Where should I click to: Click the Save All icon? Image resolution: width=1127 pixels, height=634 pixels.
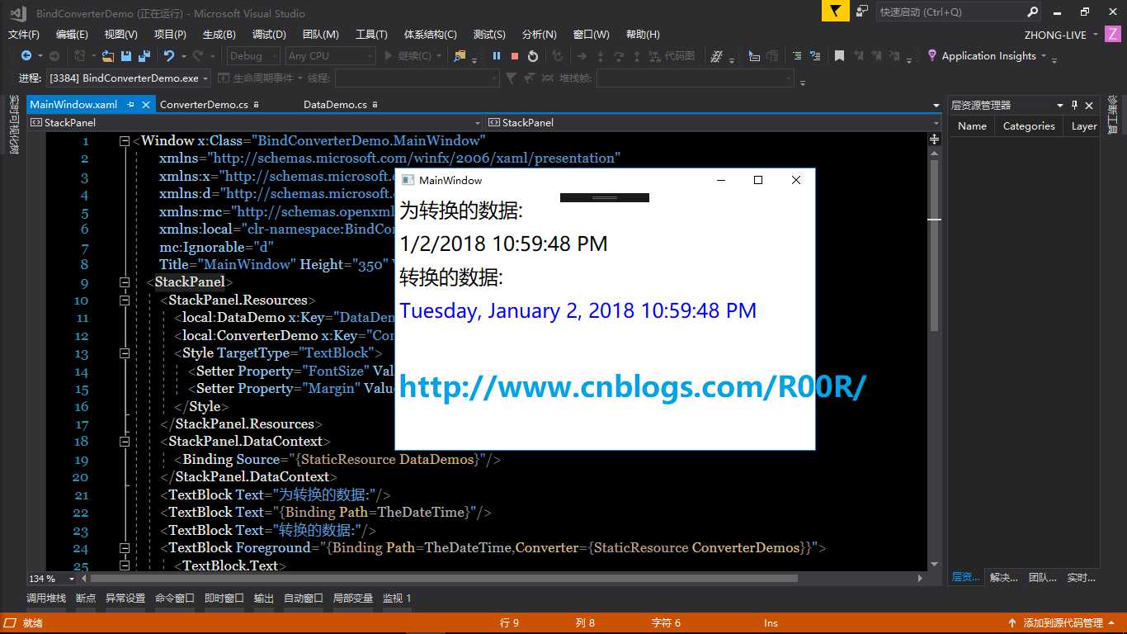(x=144, y=56)
